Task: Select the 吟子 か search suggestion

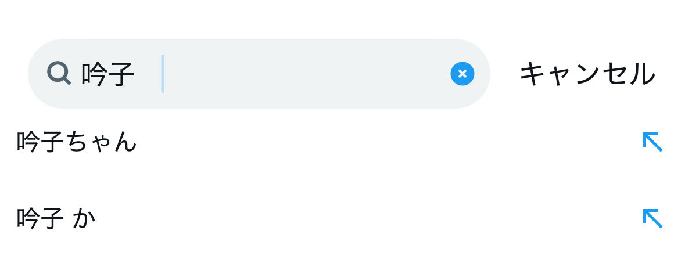Action: (x=56, y=218)
